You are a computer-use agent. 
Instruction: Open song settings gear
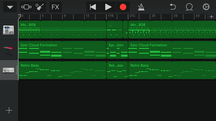coord(206,7)
